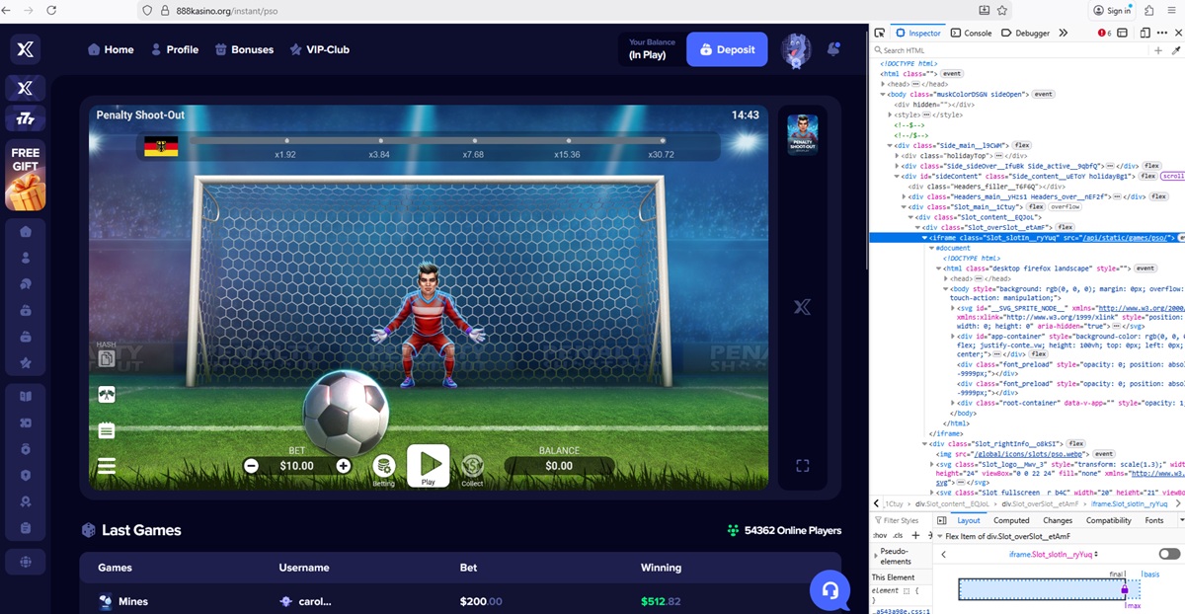Open the VIP-Club link
The width and height of the screenshot is (1185, 614).
[x=319, y=49]
